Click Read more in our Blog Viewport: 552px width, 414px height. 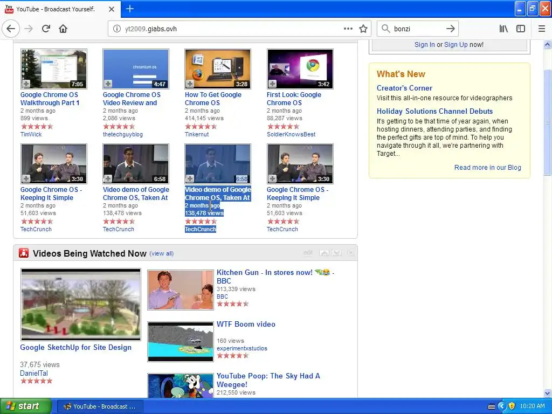click(x=487, y=168)
